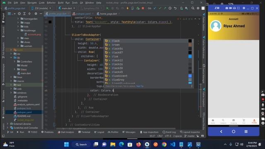This screenshot has height=149, width=265.
Task: Open the Refactor menu
Action: click(x=51, y=3)
